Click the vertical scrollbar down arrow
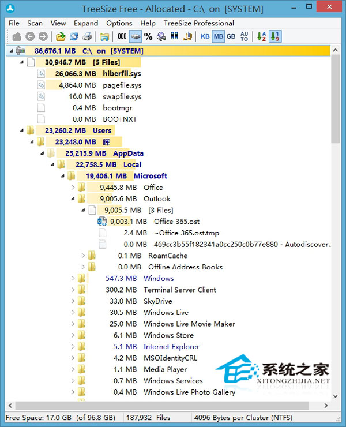This screenshot has height=427, width=346. [336, 396]
